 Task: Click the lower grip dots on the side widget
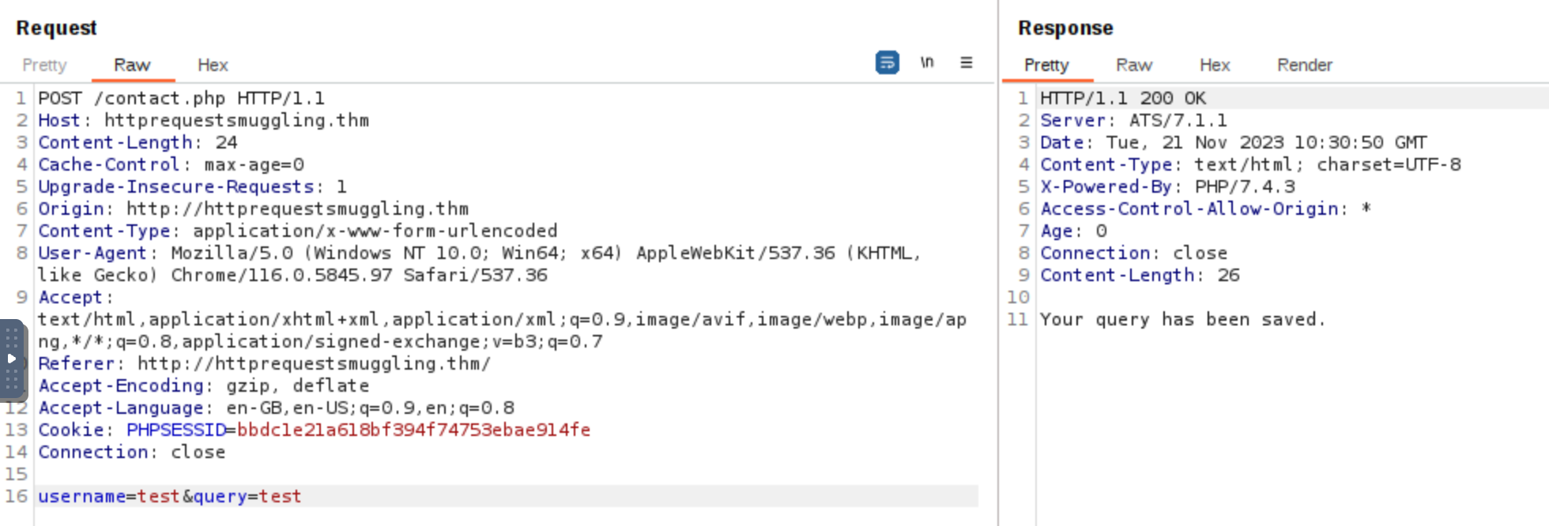[x=11, y=380]
